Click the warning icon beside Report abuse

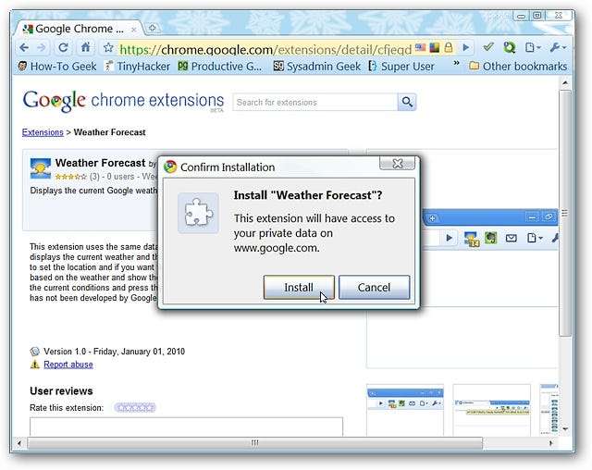35,365
